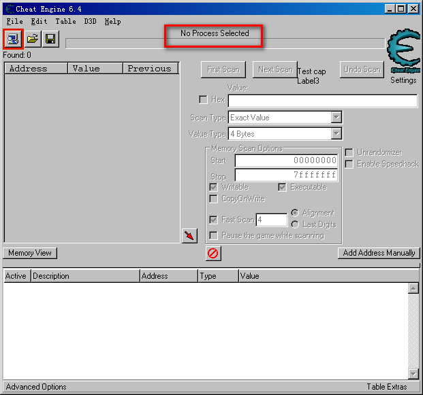Click the Value input field
This screenshot has width=423, height=395.
pyautogui.click(x=323, y=101)
